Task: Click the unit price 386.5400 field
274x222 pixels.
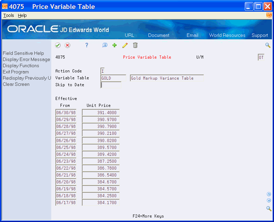Action: (x=101, y=175)
